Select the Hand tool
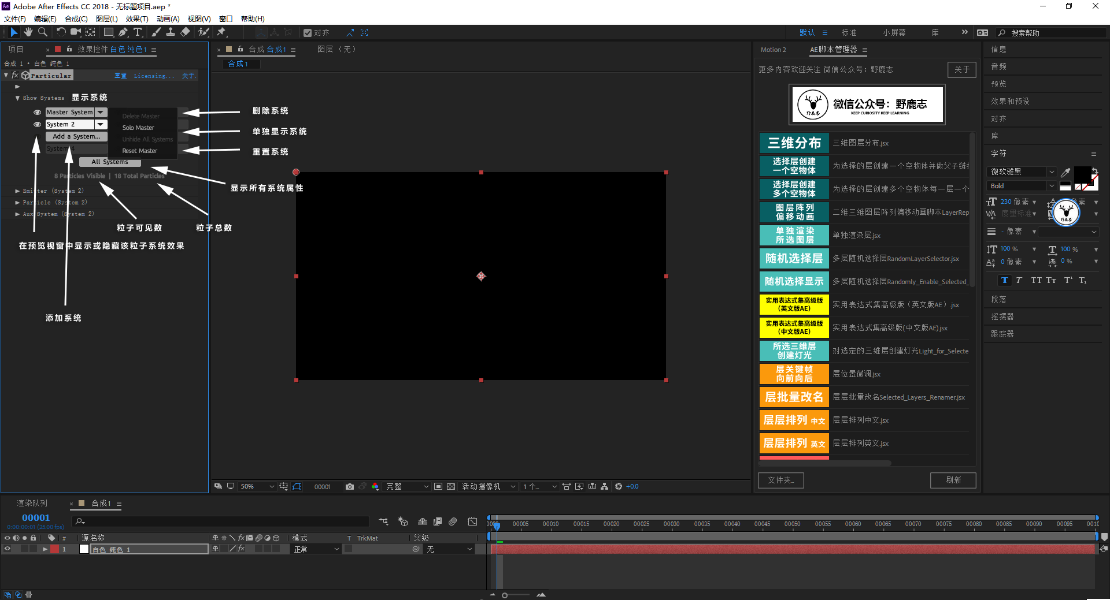 [28, 32]
